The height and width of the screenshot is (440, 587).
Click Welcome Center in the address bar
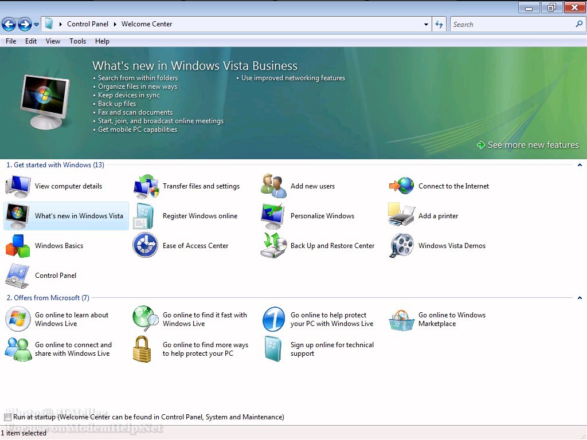147,24
